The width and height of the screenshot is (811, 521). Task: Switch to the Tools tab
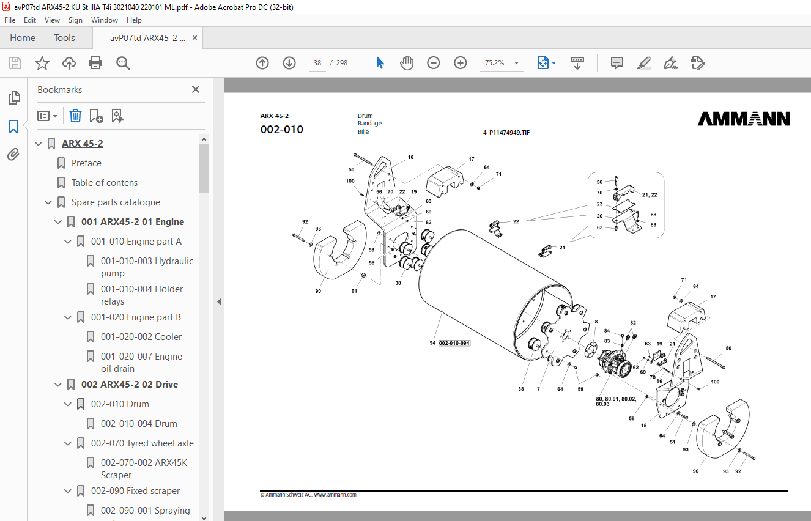point(64,38)
